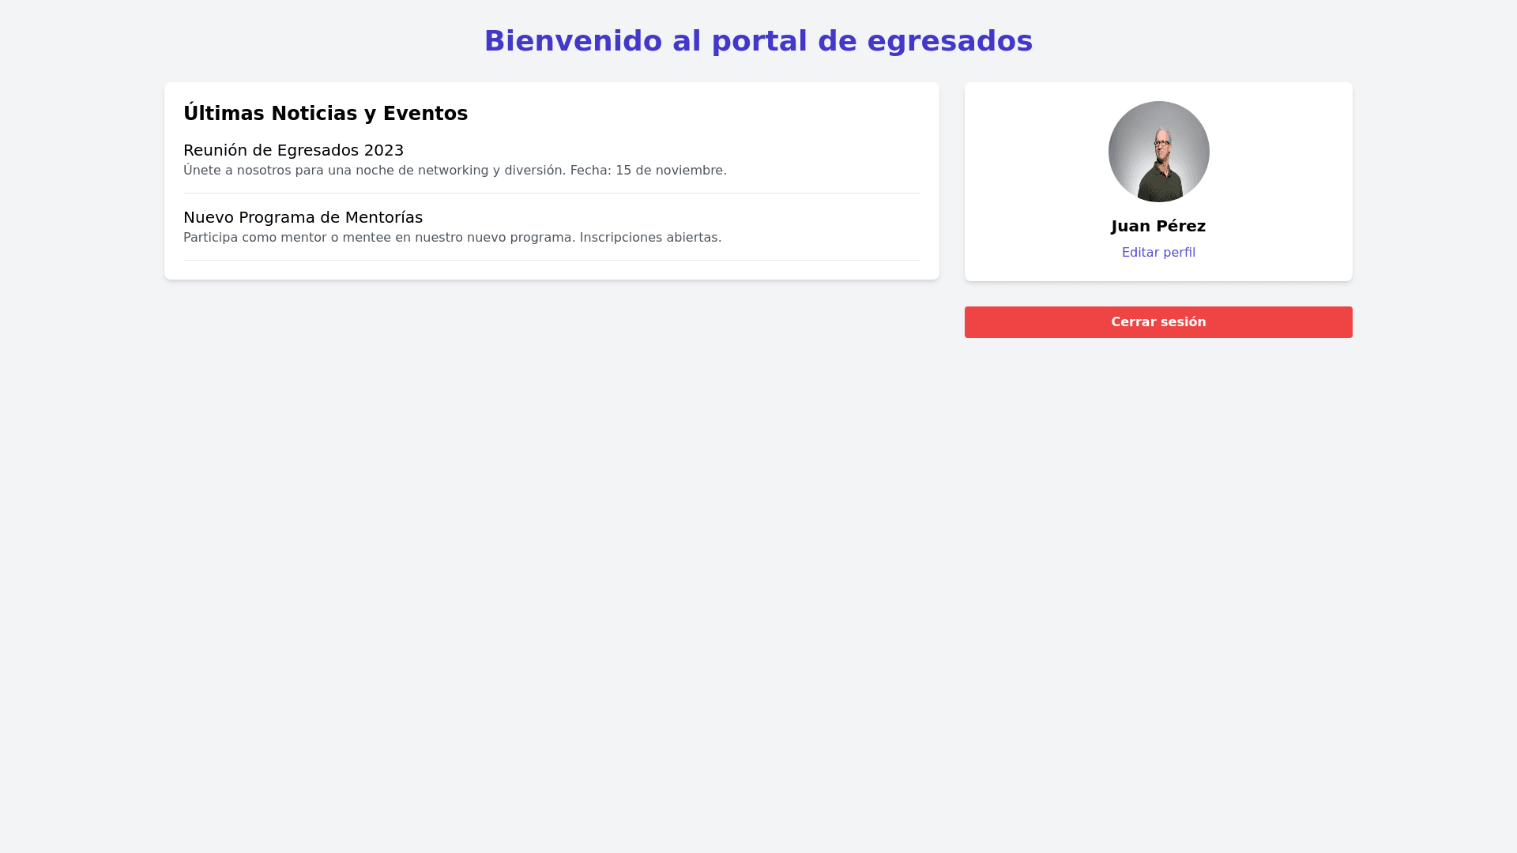Open the Editar perfil link
This screenshot has height=853, width=1517.
tap(1158, 253)
